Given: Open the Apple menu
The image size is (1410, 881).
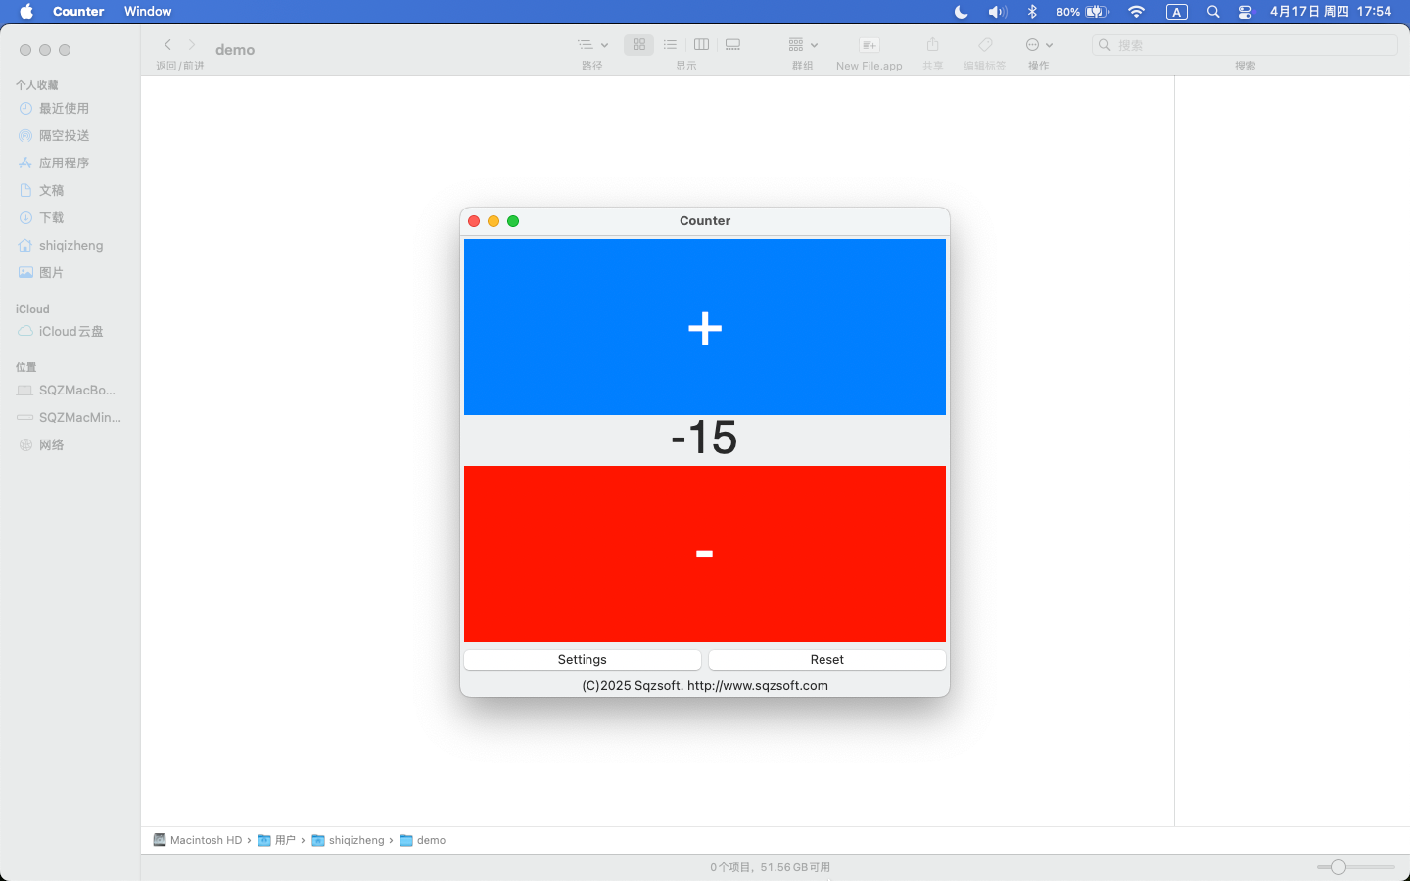Looking at the screenshot, I should coord(26,12).
